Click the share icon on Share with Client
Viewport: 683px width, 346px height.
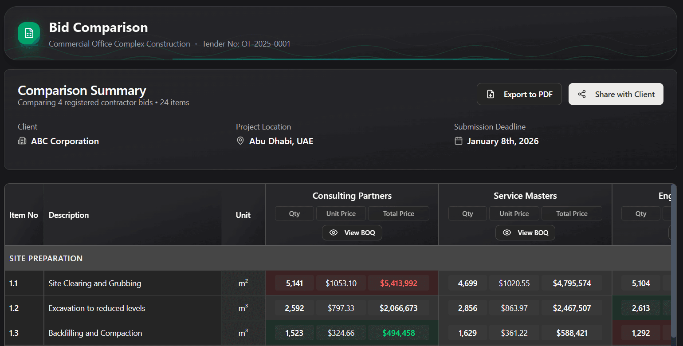tap(581, 94)
